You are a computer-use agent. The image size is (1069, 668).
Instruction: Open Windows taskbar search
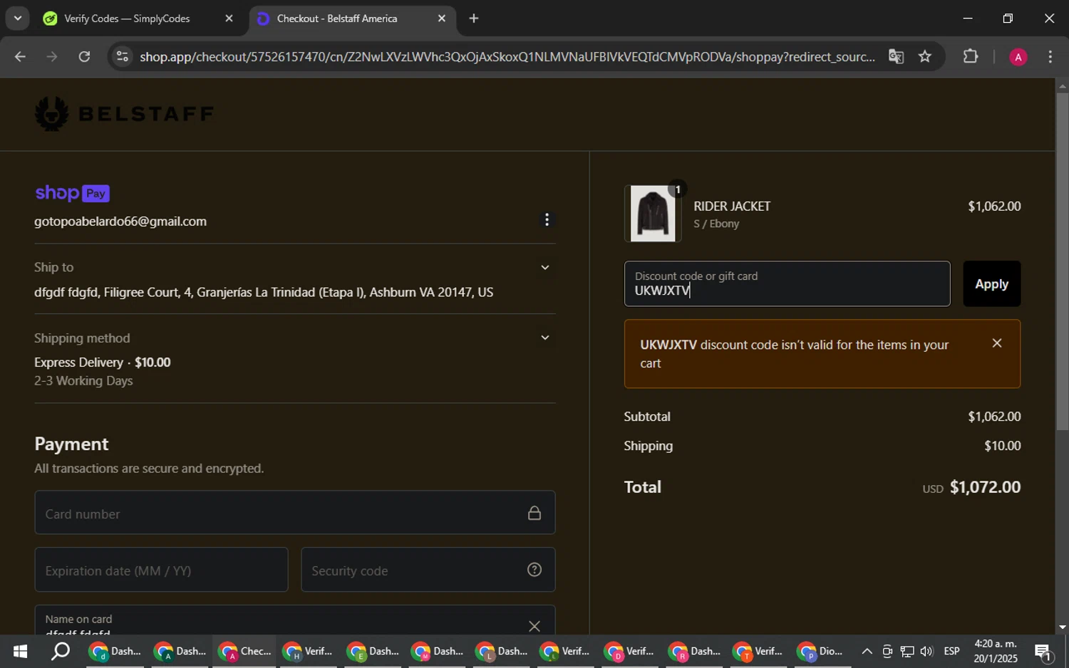point(61,651)
